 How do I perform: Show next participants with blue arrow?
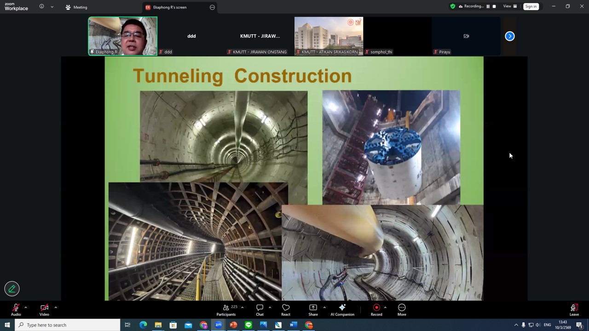tap(510, 36)
